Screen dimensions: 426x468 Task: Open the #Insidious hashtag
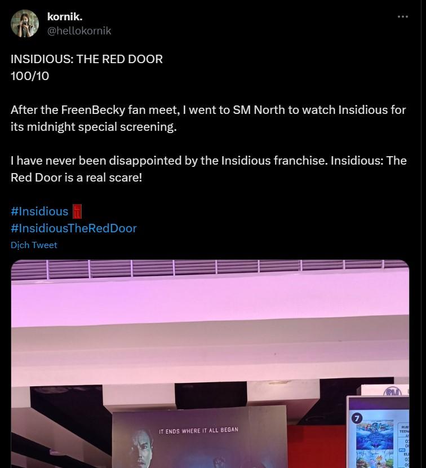point(39,211)
